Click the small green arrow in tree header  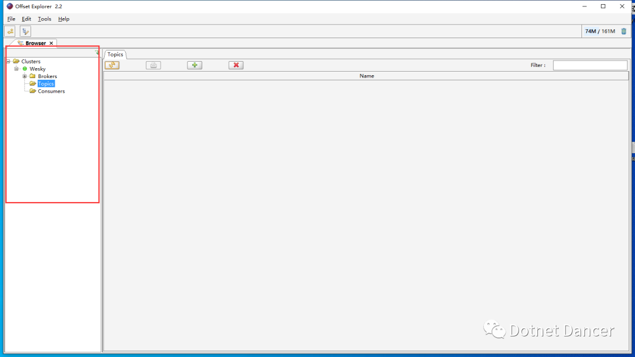pos(97,53)
